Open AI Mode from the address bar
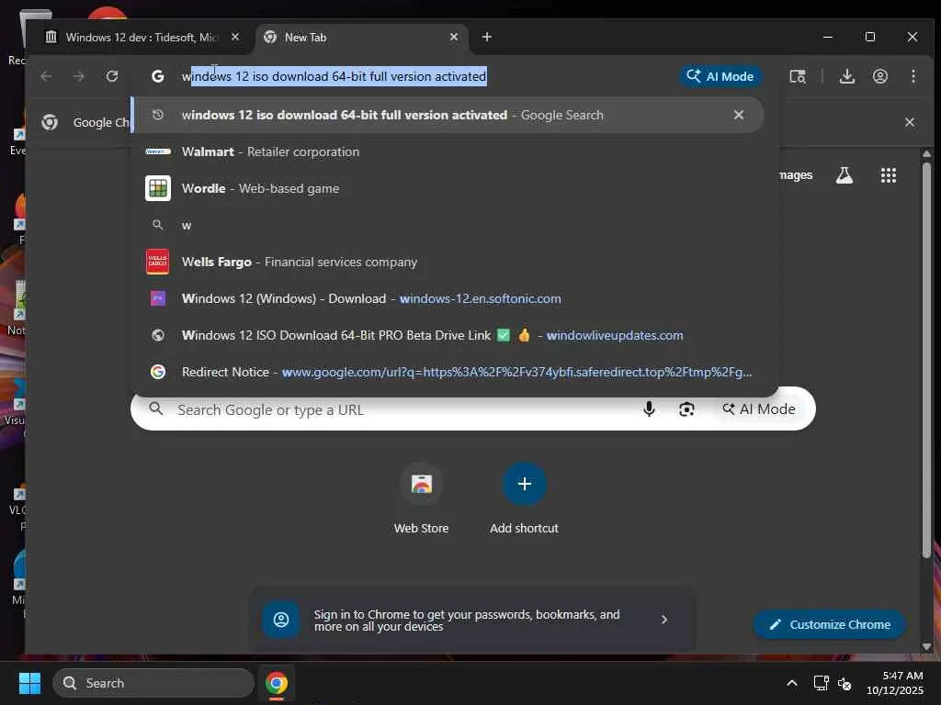The height and width of the screenshot is (705, 941). 720,76
